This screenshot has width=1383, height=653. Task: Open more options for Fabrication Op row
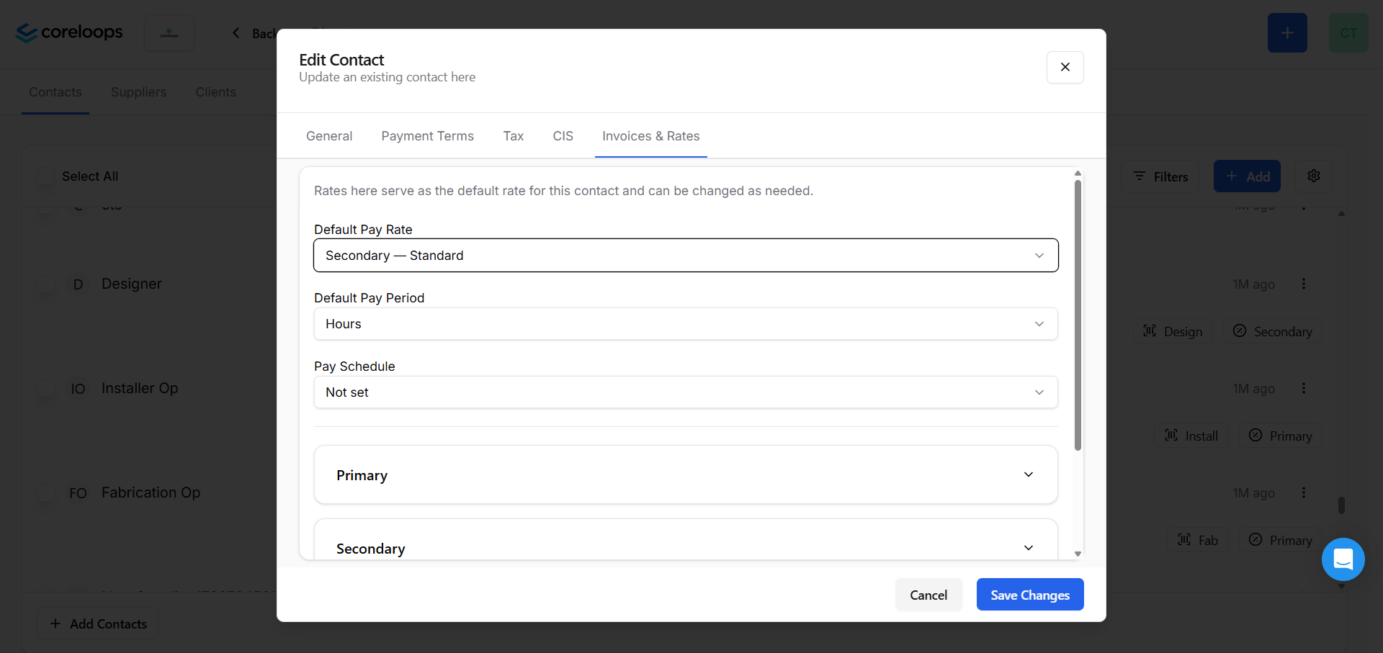click(x=1304, y=492)
